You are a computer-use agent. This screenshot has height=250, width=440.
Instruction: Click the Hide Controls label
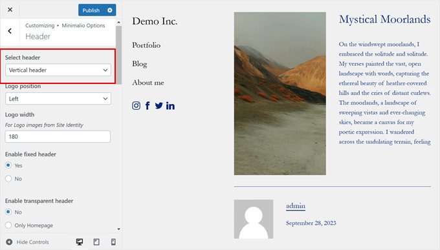pyautogui.click(x=32, y=242)
